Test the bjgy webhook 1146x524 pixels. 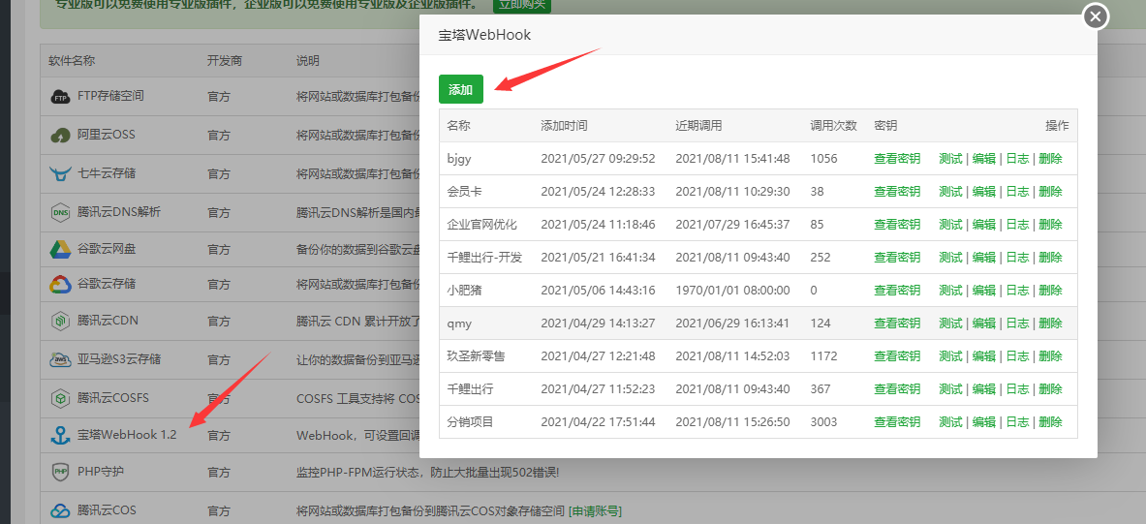951,159
